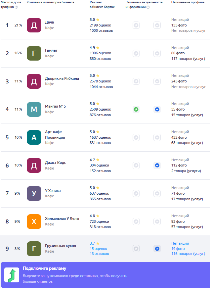Click the 117 товаров (услуг) text
The image size is (210, 288).
(x=188, y=59)
